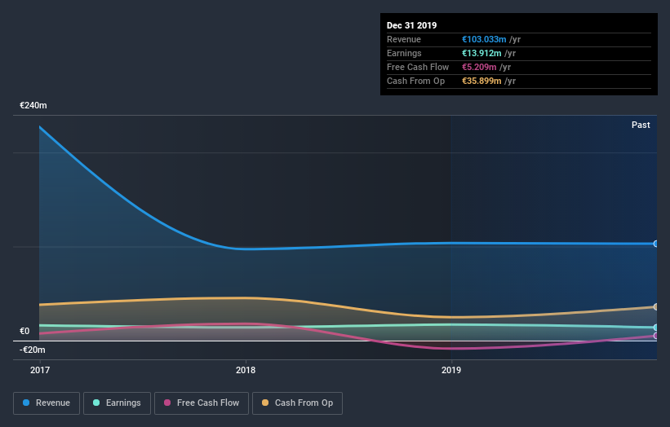Click the -€20m y-axis label
670x427 pixels.
click(x=33, y=350)
